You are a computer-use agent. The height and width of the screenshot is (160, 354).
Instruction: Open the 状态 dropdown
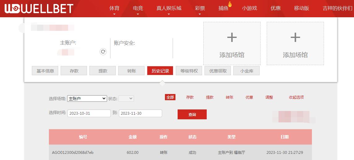pos(126,98)
